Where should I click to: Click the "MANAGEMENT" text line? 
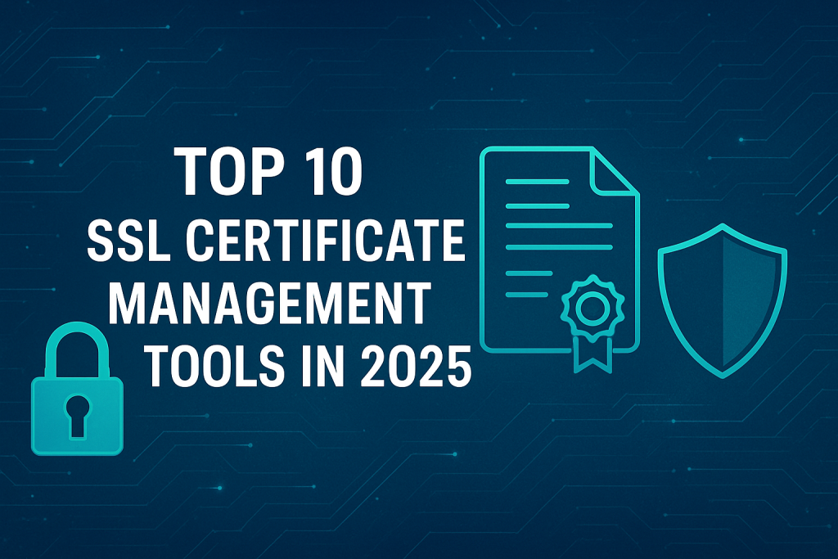click(x=270, y=302)
